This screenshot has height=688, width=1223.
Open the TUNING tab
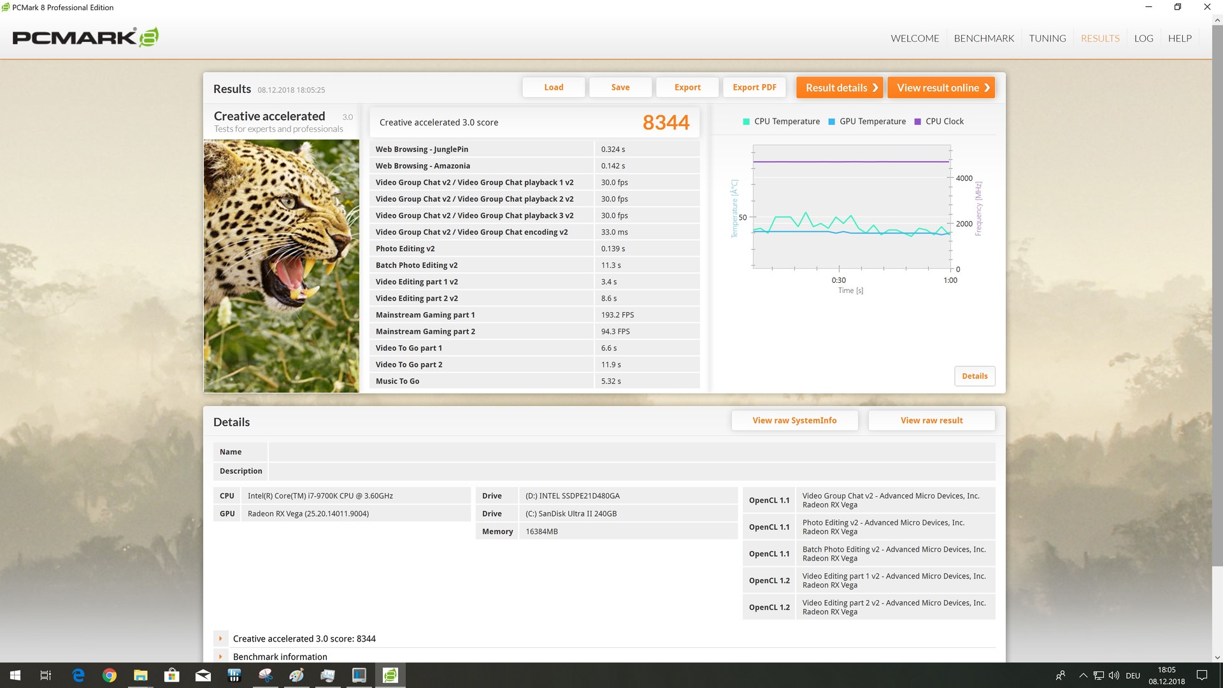[1047, 38]
